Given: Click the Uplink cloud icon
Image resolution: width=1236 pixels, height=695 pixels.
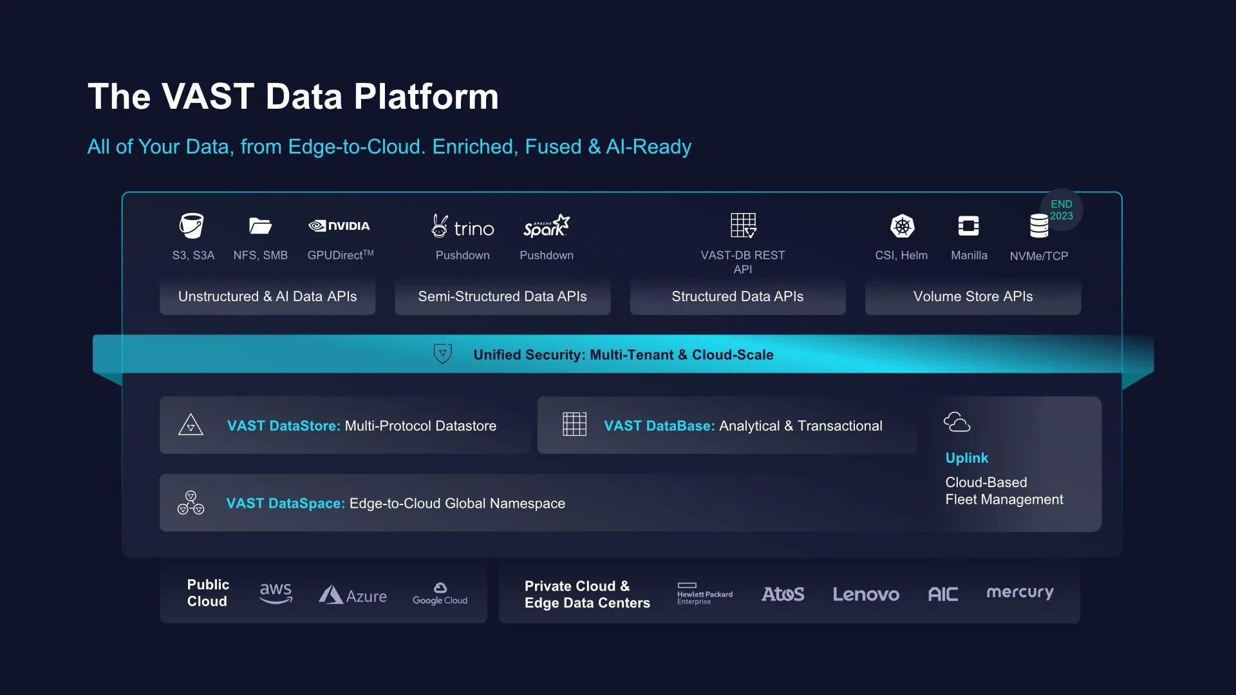Looking at the screenshot, I should [957, 422].
